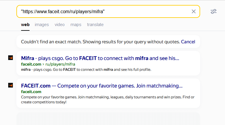Click the Mifra result description snippet
The height and width of the screenshot is (125, 225).
86,70
